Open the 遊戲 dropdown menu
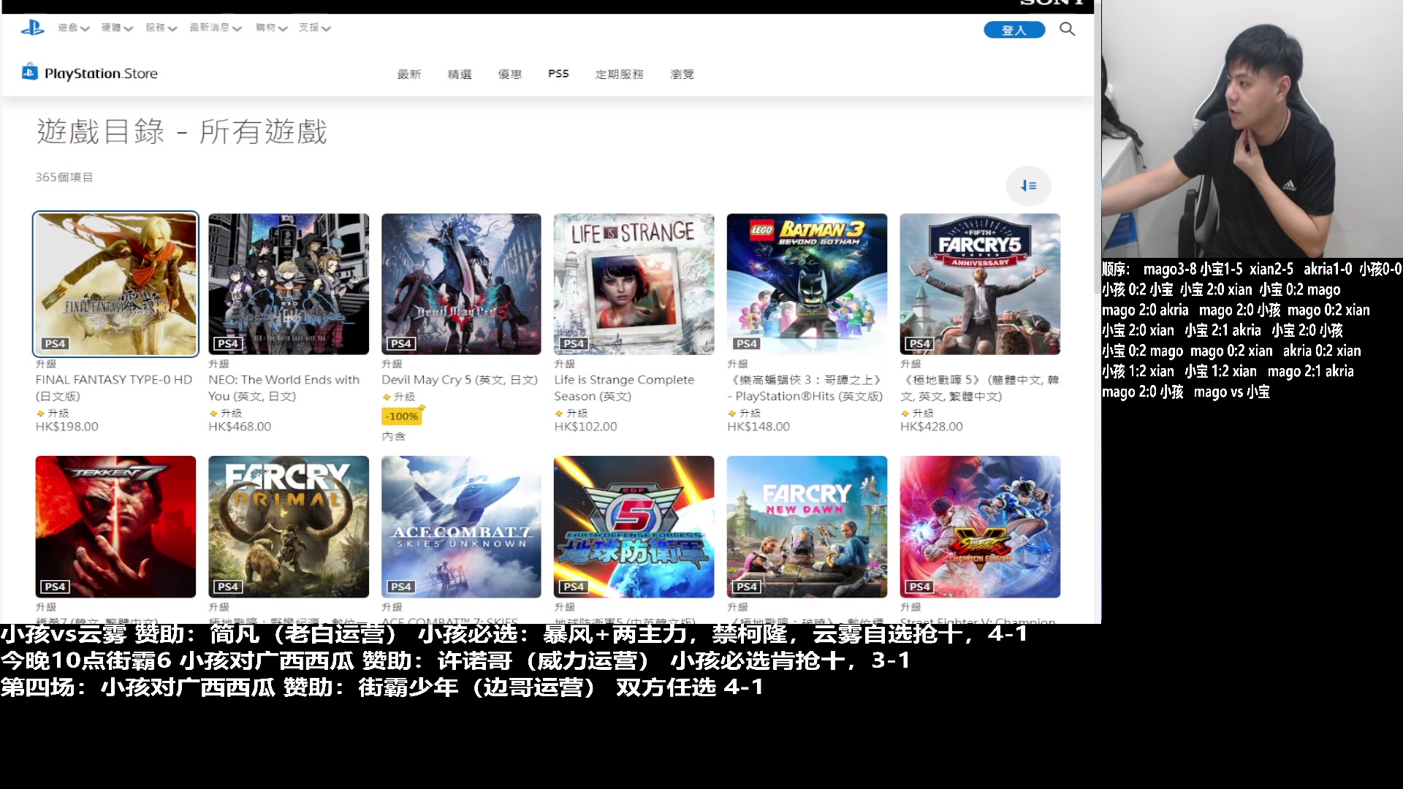 tap(72, 28)
